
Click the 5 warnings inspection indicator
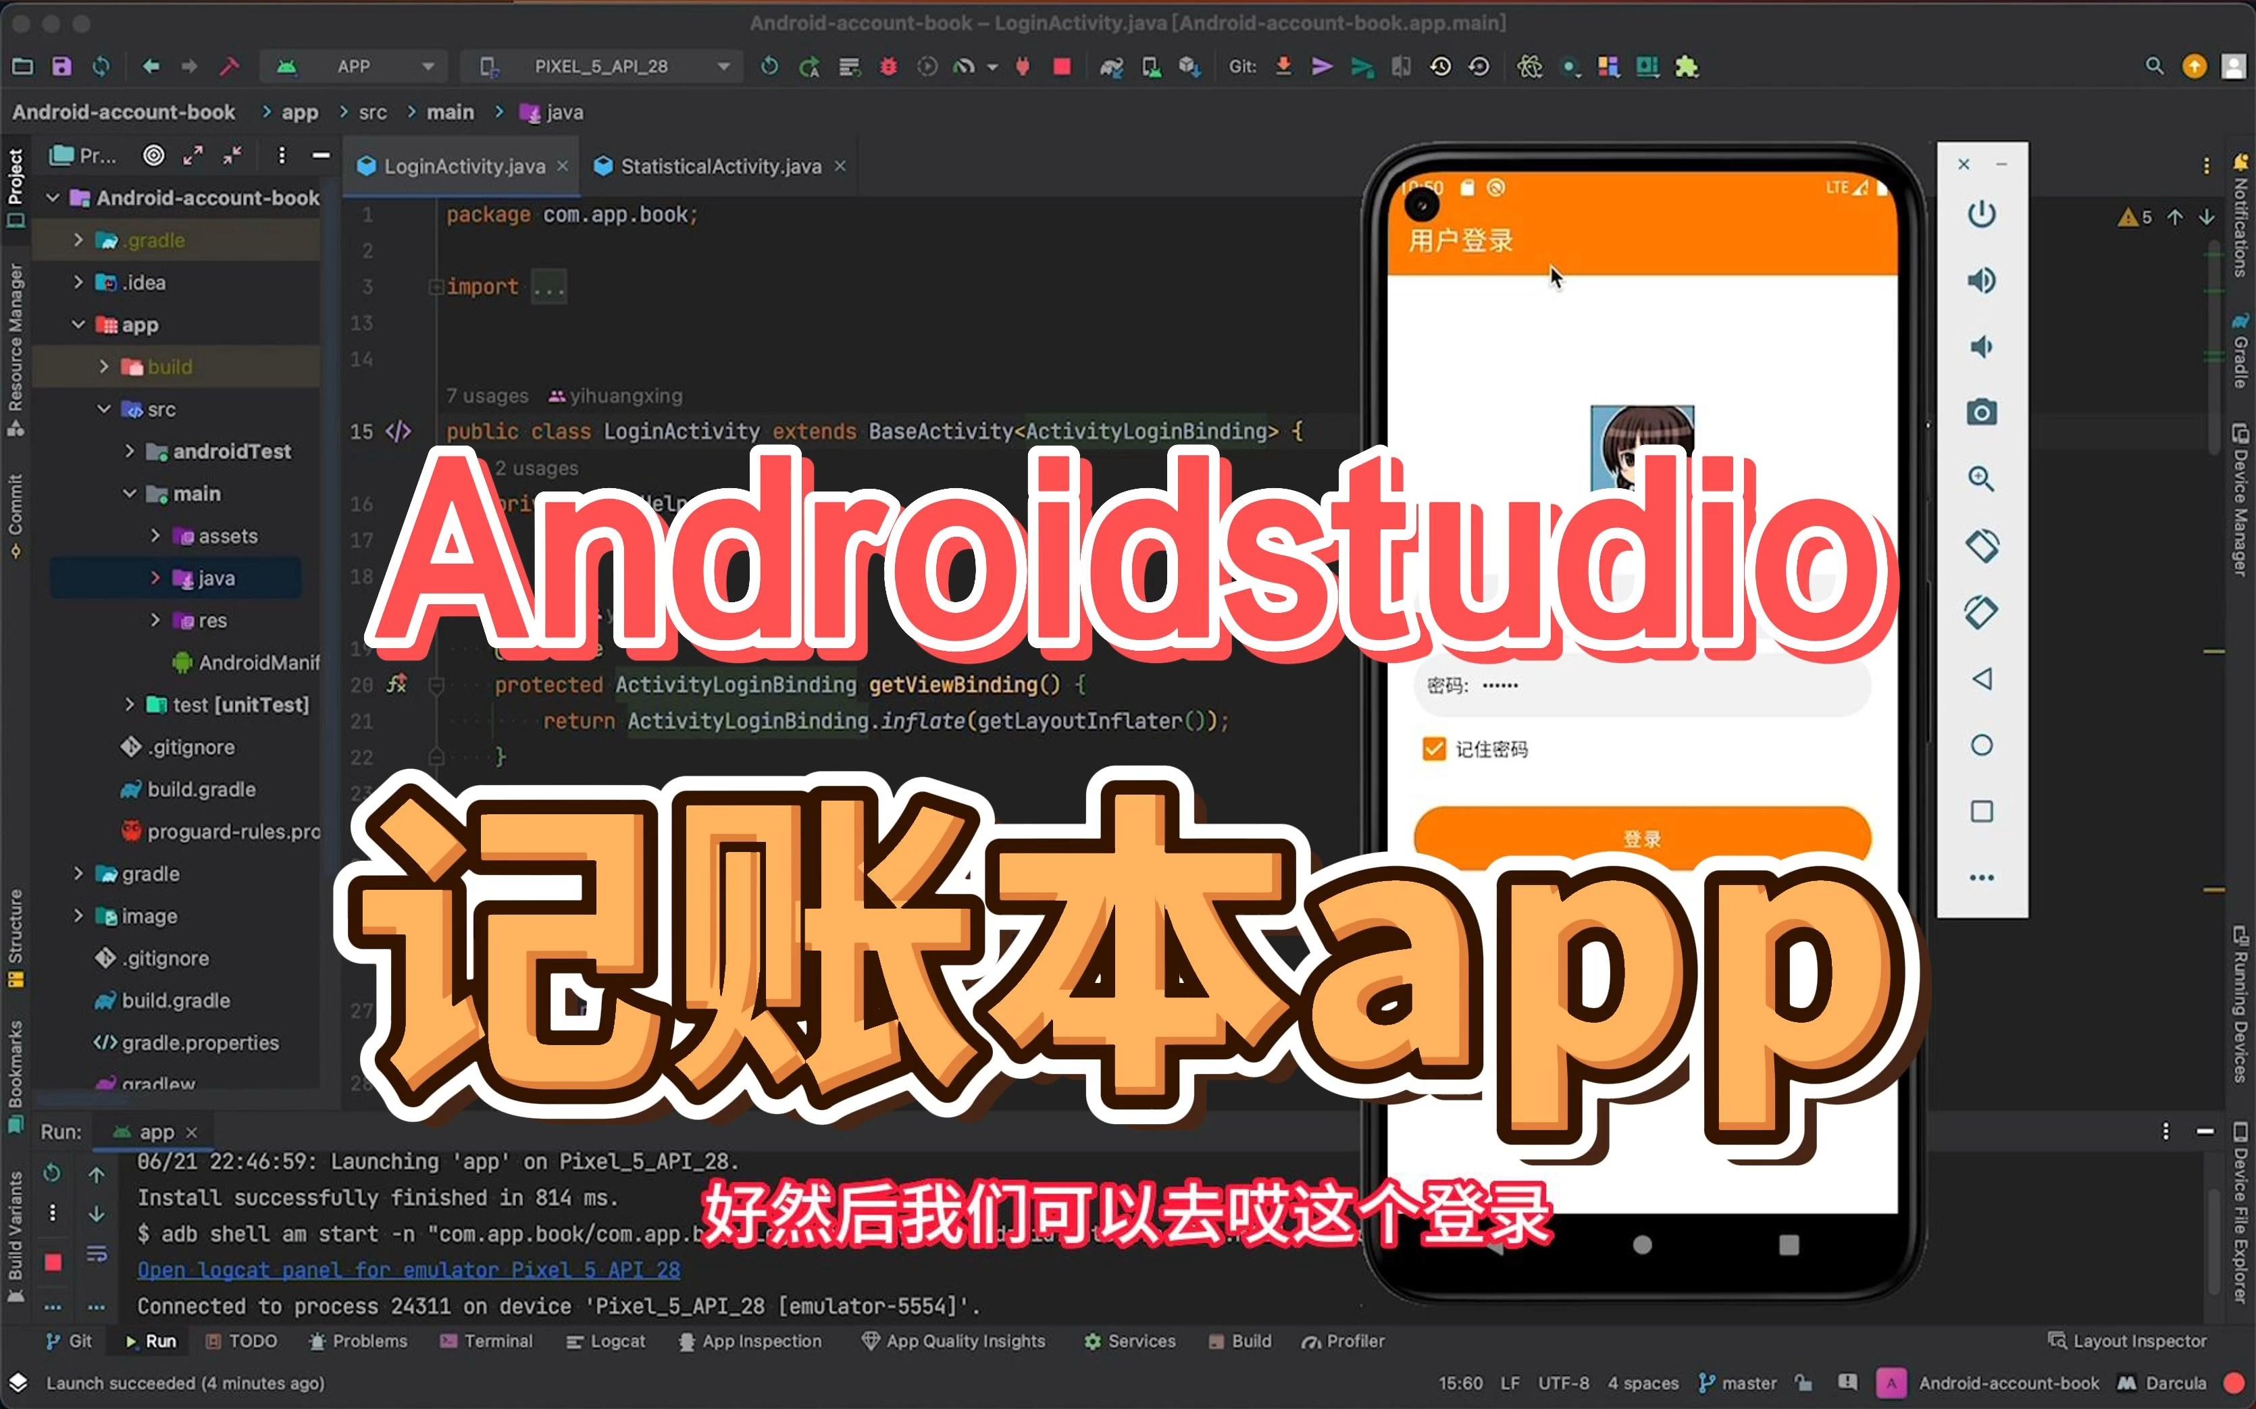(2135, 217)
